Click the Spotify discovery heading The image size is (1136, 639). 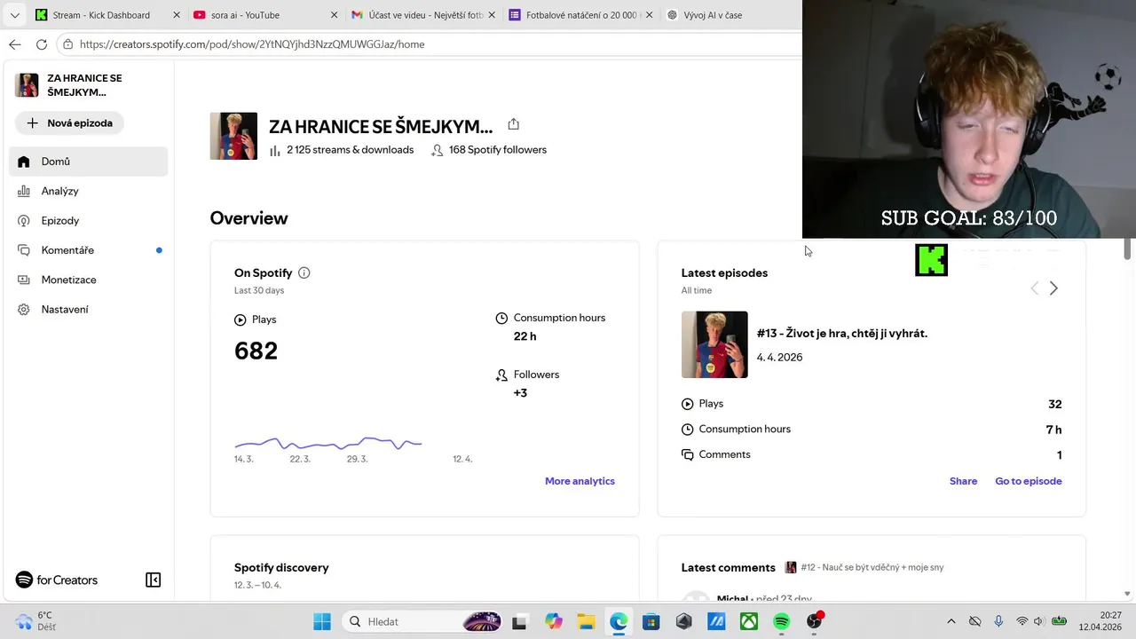[281, 567]
